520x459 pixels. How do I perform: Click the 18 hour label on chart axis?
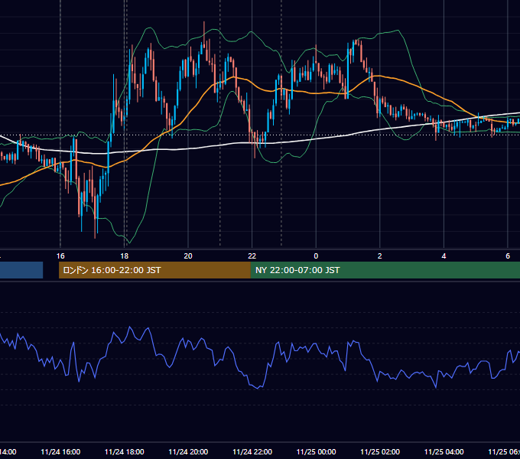125,256
